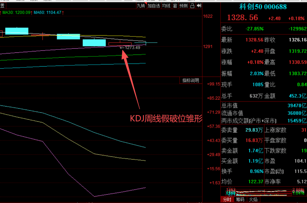Image resolution: width=307 pixels, height=203 pixels.
Task: Click the red KDJ周线假破位雏形 annotation text
Action: [x=166, y=118]
